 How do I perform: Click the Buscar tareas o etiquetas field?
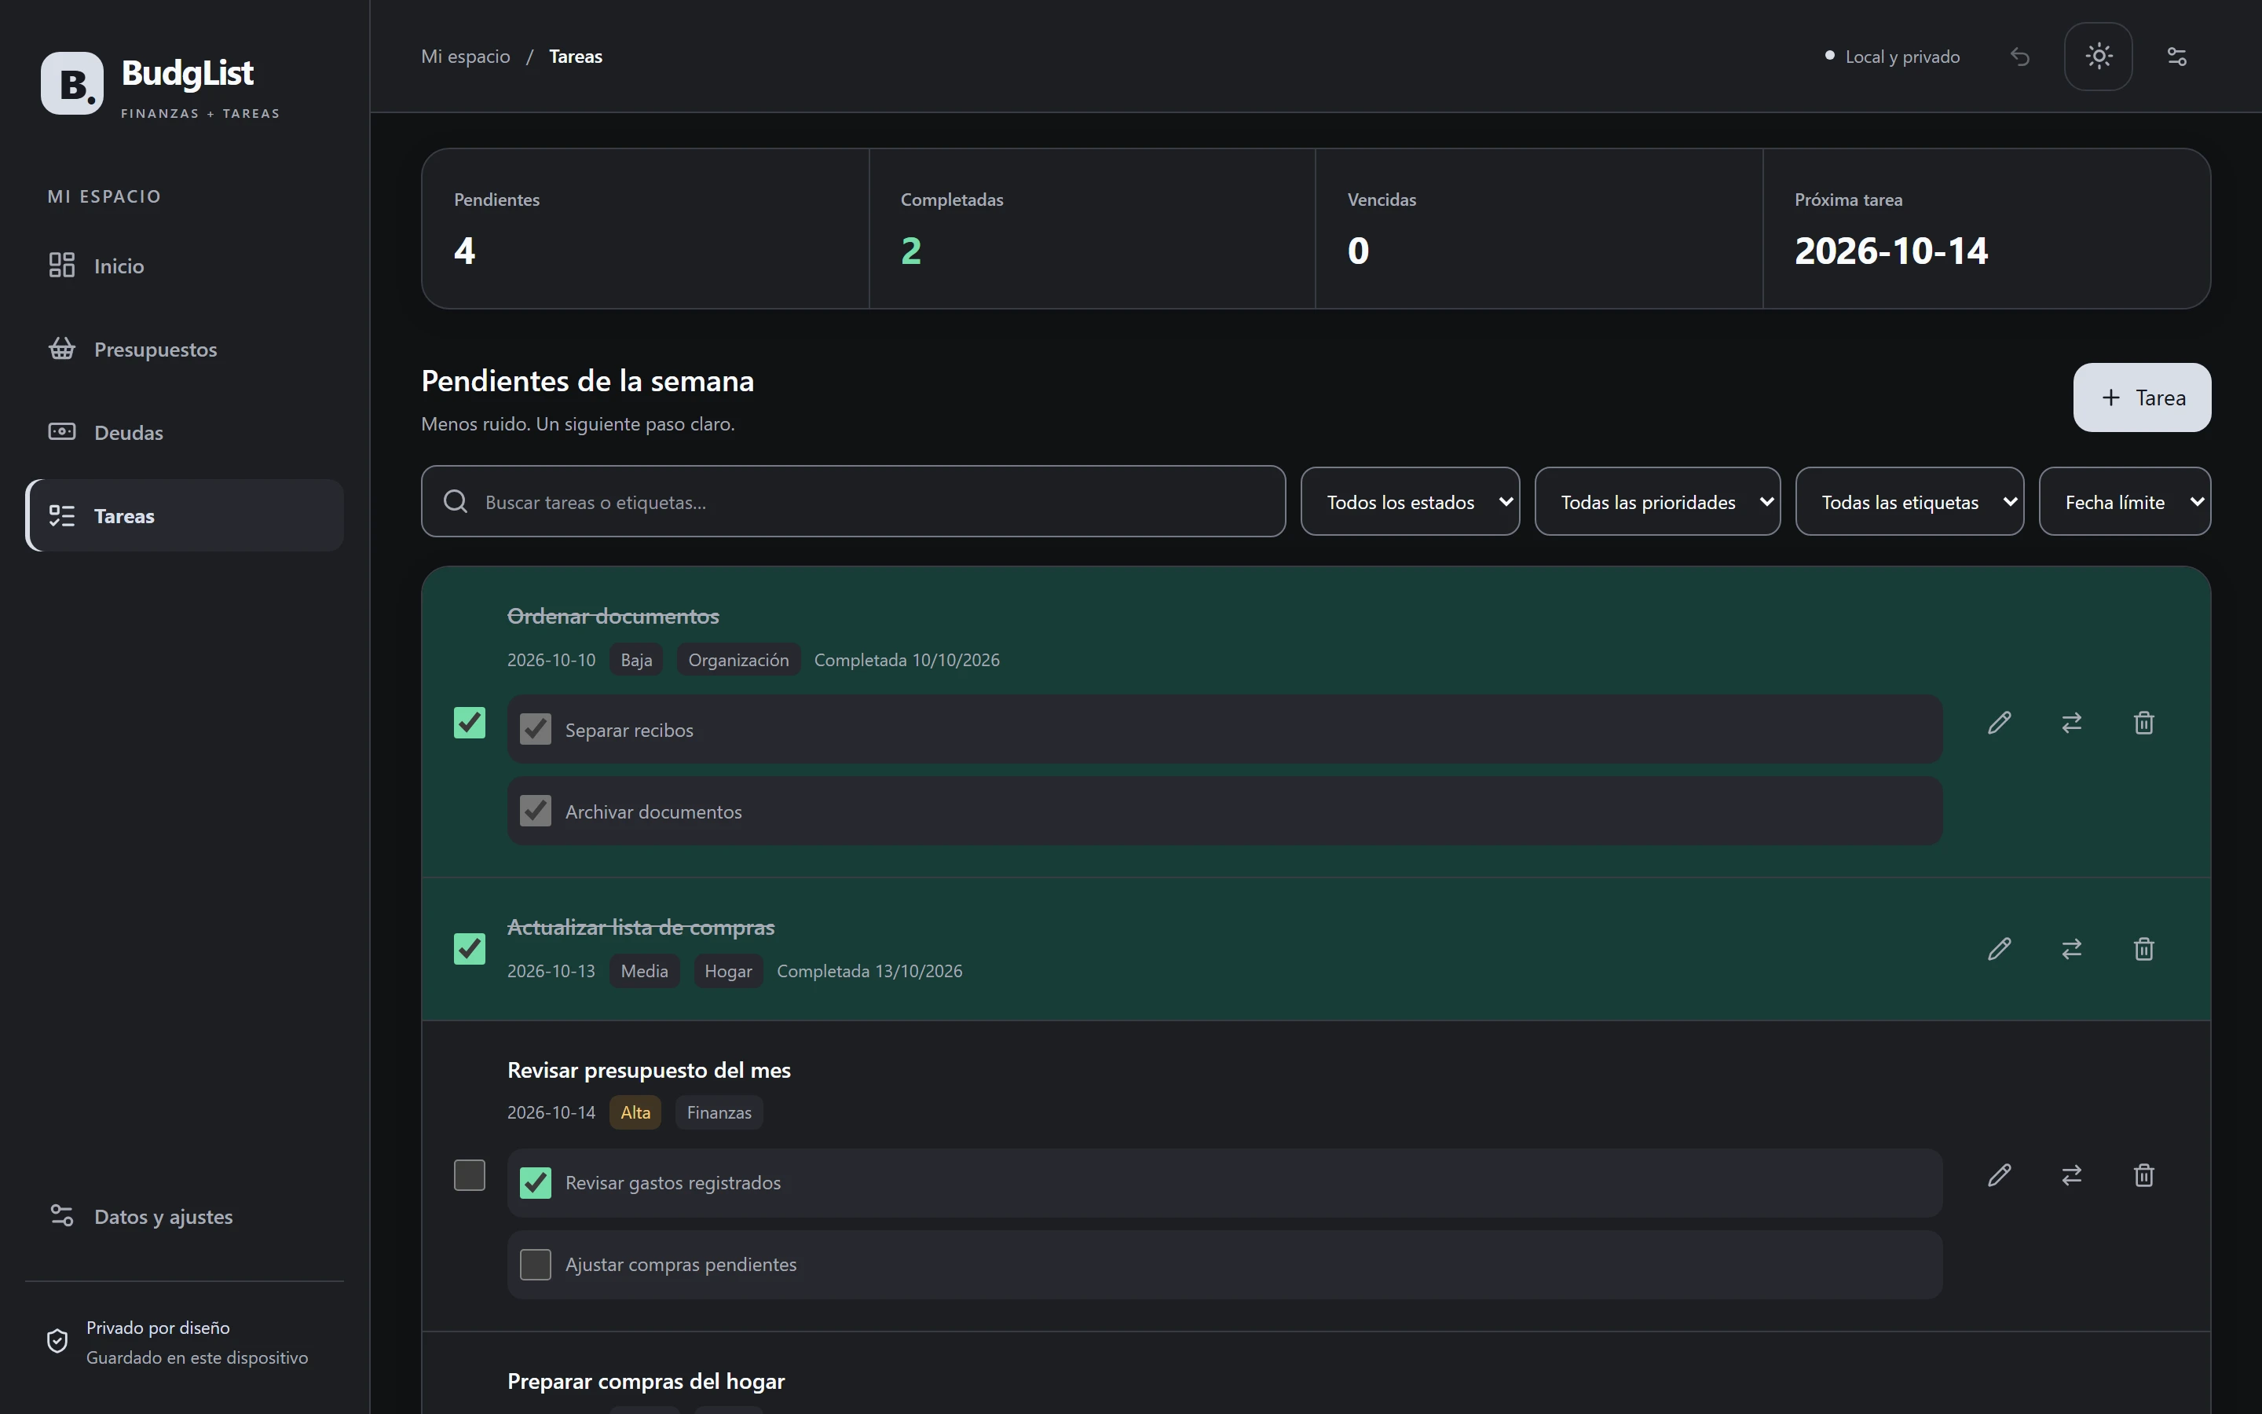coord(854,502)
